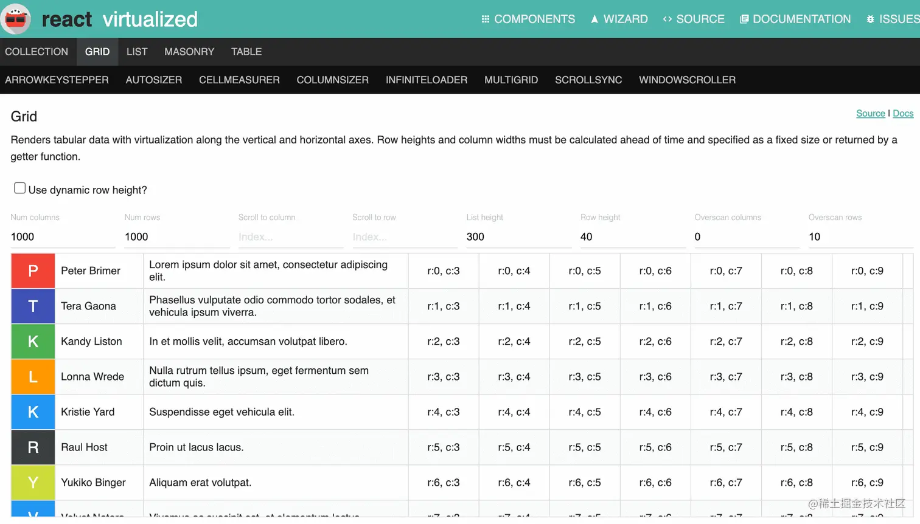Switch to the List tab

point(137,52)
